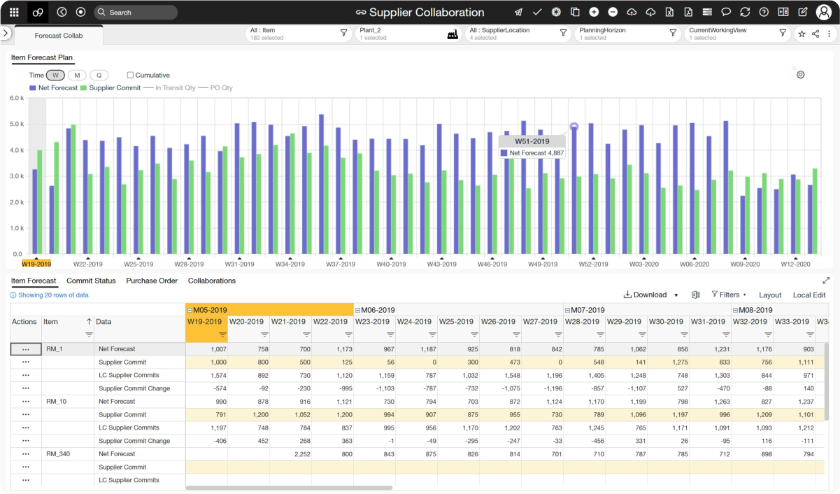
Task: Enable the Cumulative checkbox
Action: (x=130, y=75)
